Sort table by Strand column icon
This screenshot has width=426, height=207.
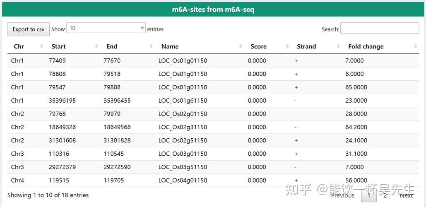tap(338, 46)
